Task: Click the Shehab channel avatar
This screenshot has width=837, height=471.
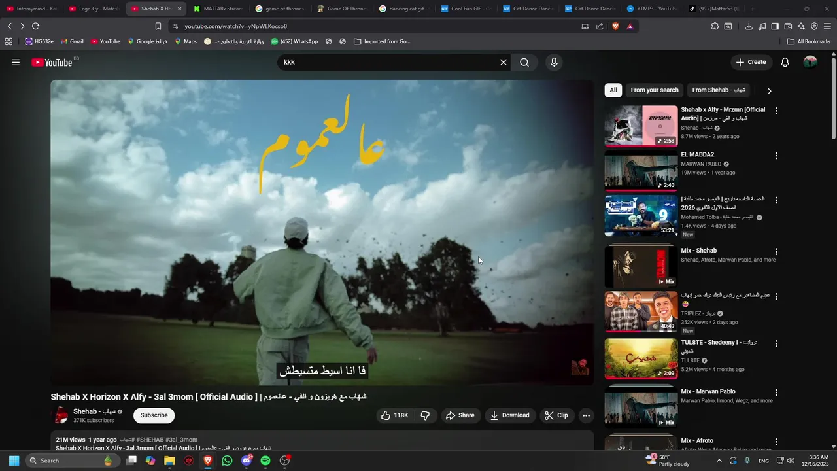Action: click(60, 415)
